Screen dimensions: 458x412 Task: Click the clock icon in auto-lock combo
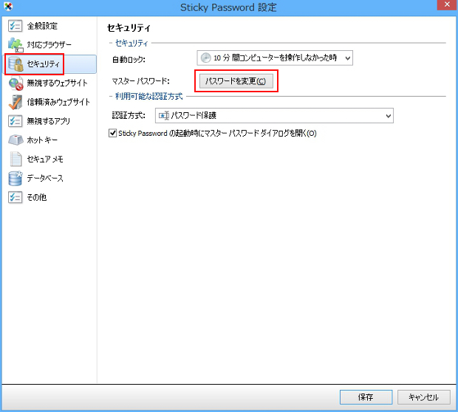click(205, 58)
